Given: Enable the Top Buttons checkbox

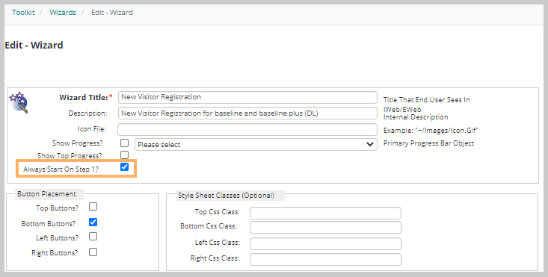Looking at the screenshot, I should click(93, 207).
